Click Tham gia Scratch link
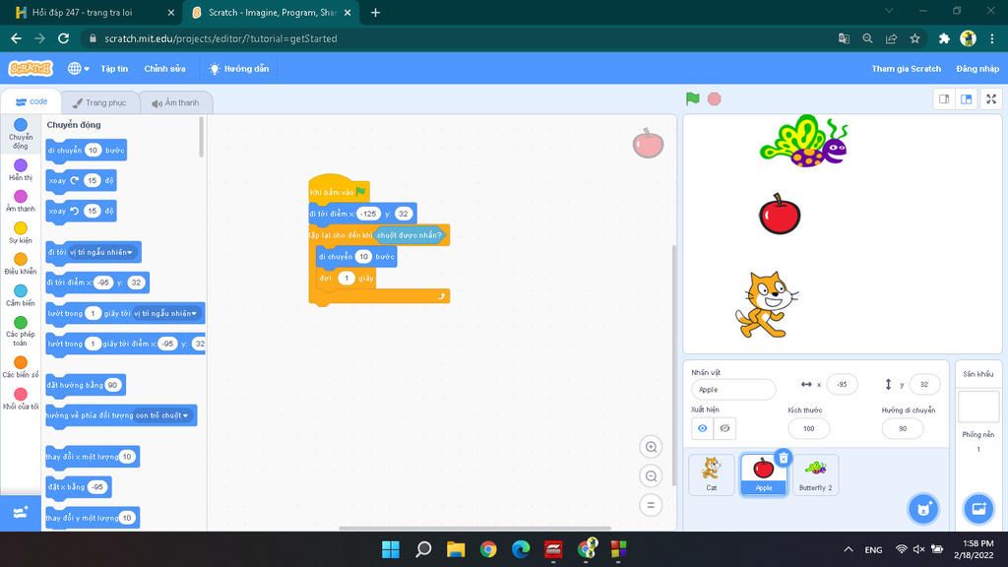The height and width of the screenshot is (567, 1008). pos(906,68)
